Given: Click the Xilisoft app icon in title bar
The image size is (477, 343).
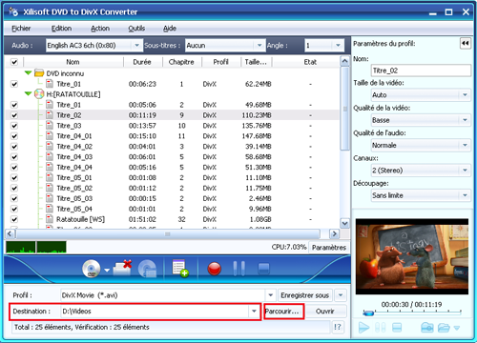Looking at the screenshot, I should coord(13,11).
